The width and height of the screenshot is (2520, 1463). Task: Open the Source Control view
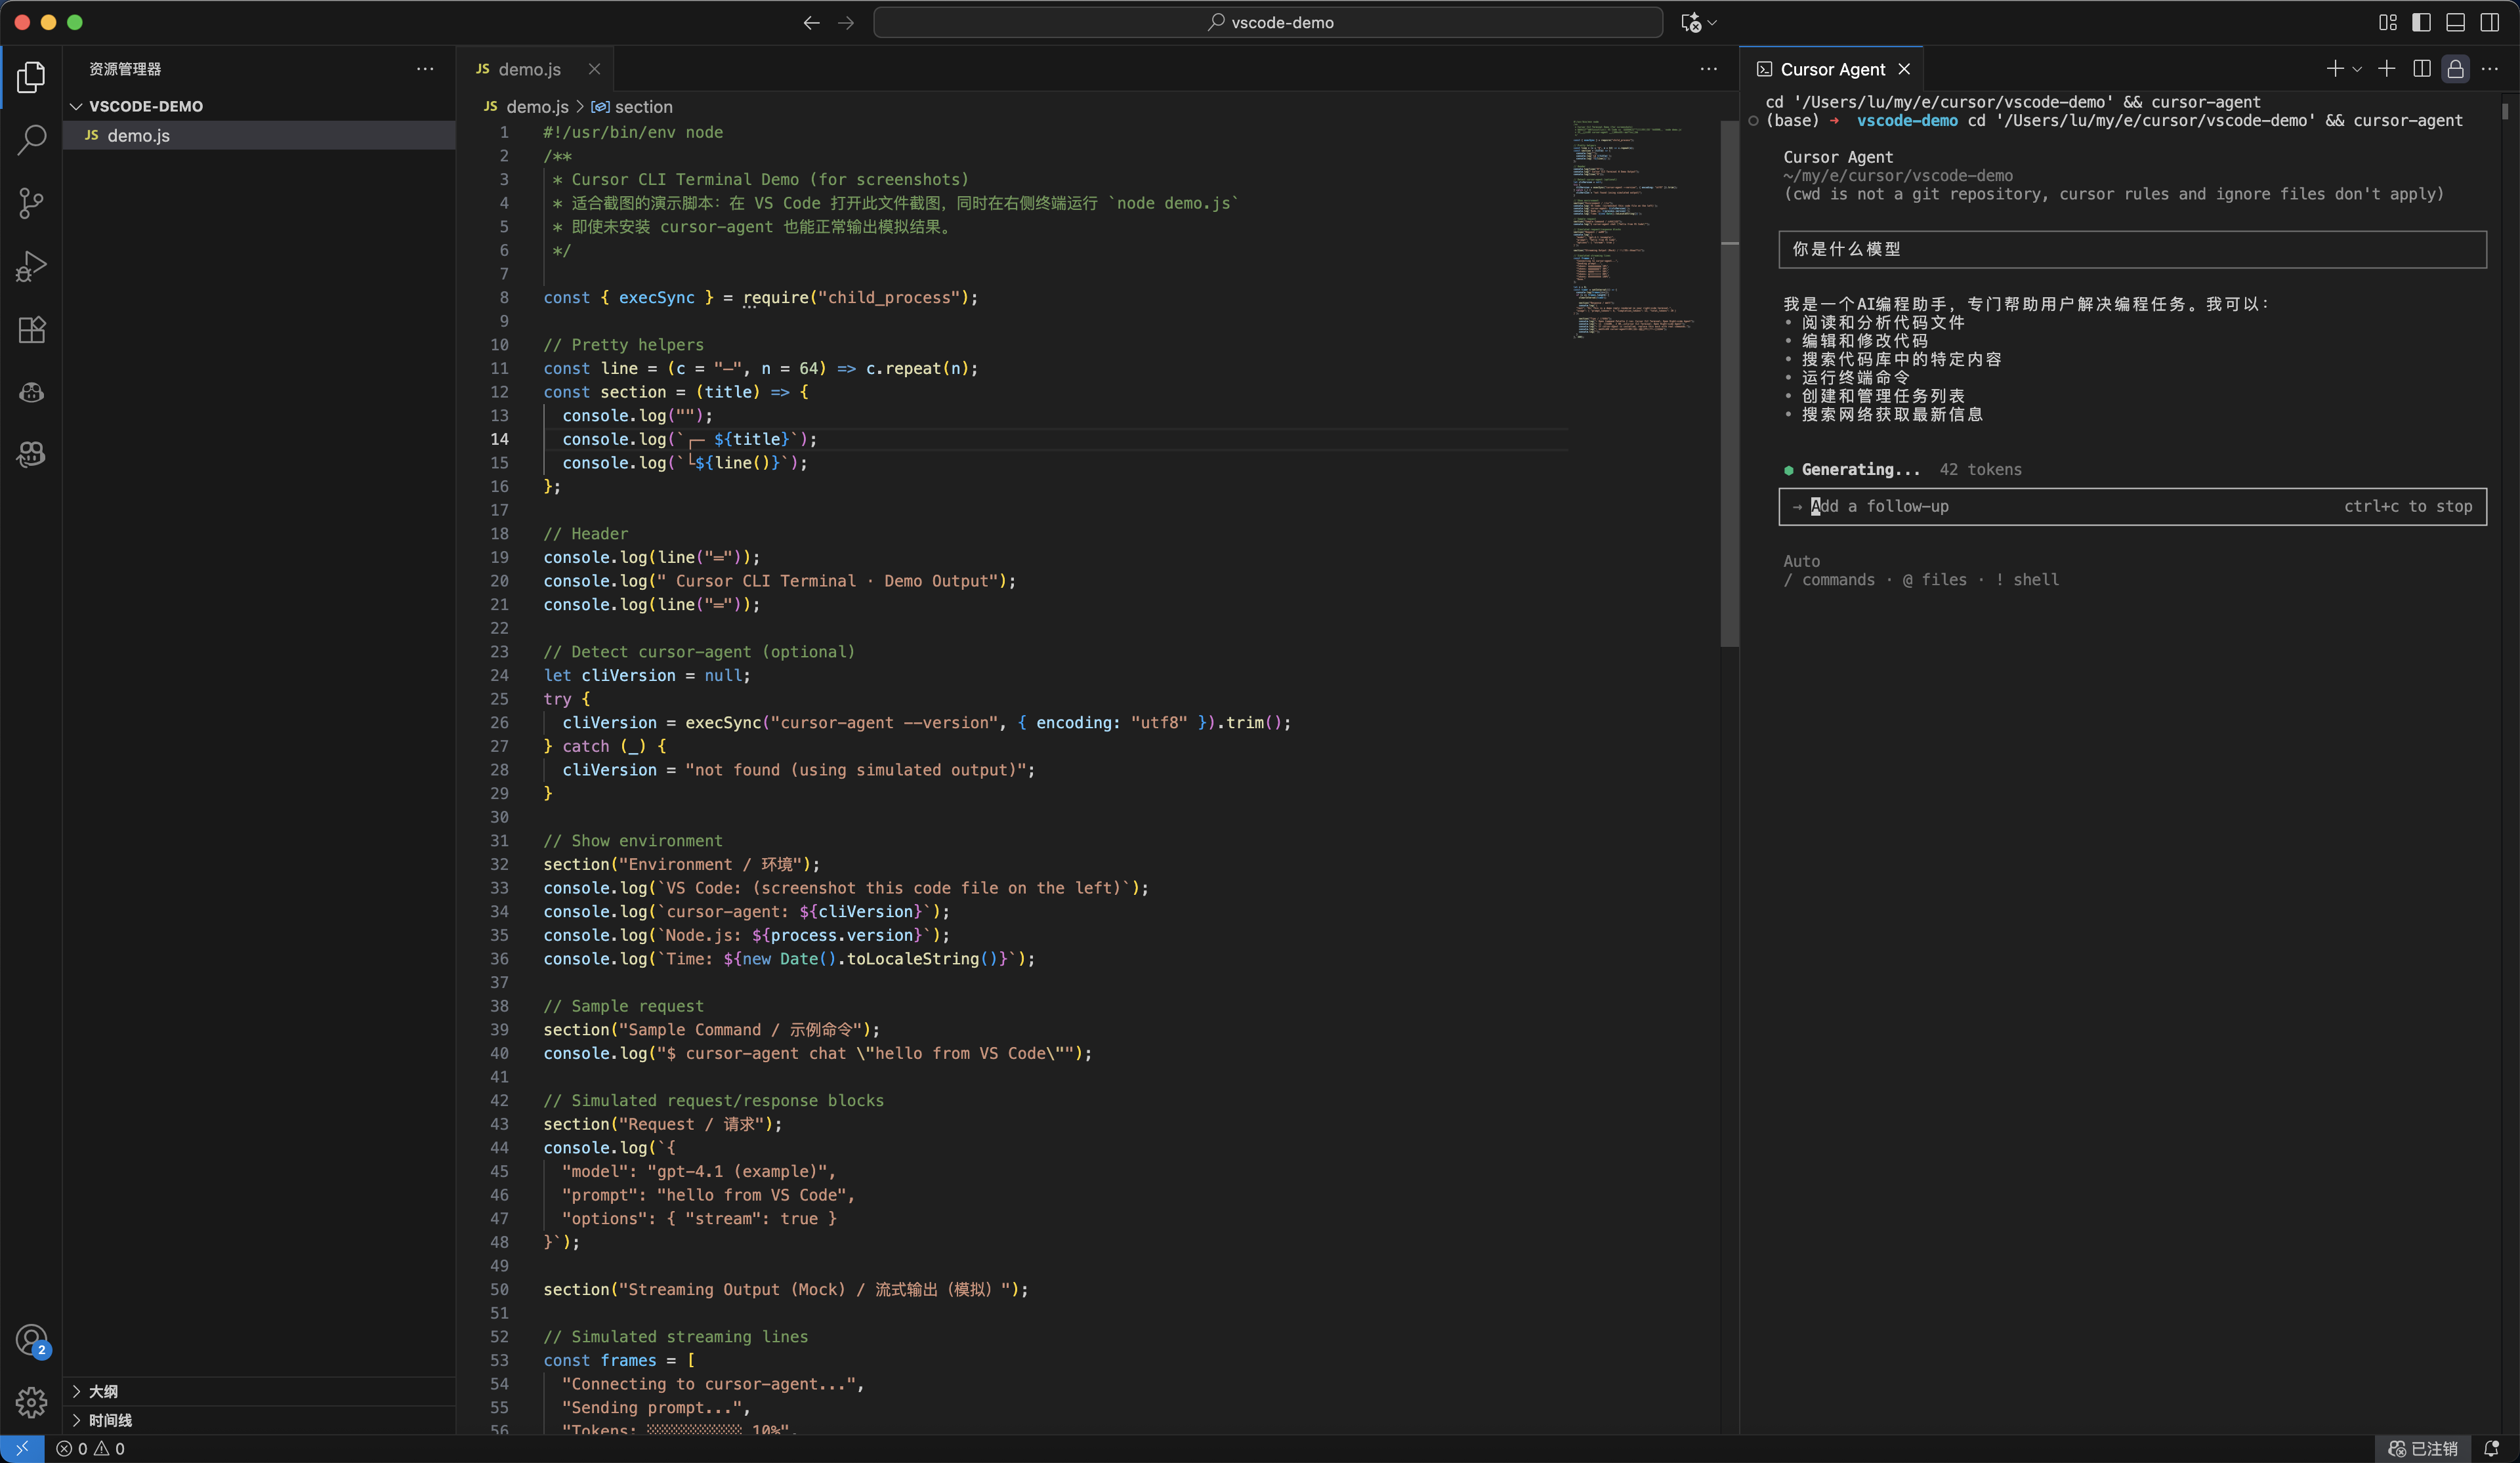pyautogui.click(x=31, y=203)
